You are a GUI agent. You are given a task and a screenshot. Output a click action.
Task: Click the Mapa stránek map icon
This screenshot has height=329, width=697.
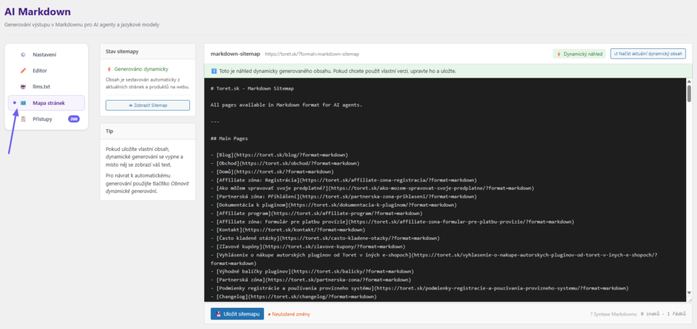[x=23, y=103]
